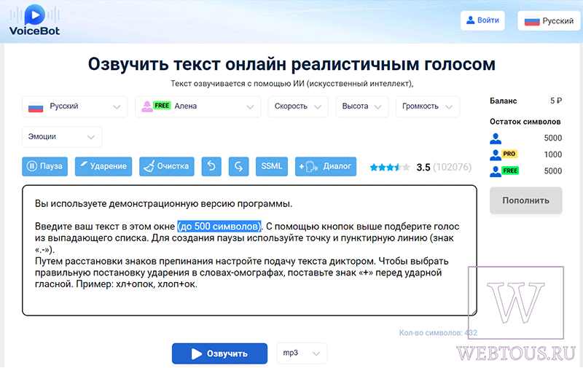This screenshot has width=583, height=368.
Task: Click the Кол-во символов counter
Action: (x=438, y=333)
